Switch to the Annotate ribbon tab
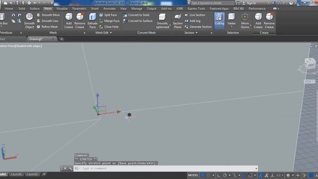Screen dimensions: 318x179 (109, 8)
